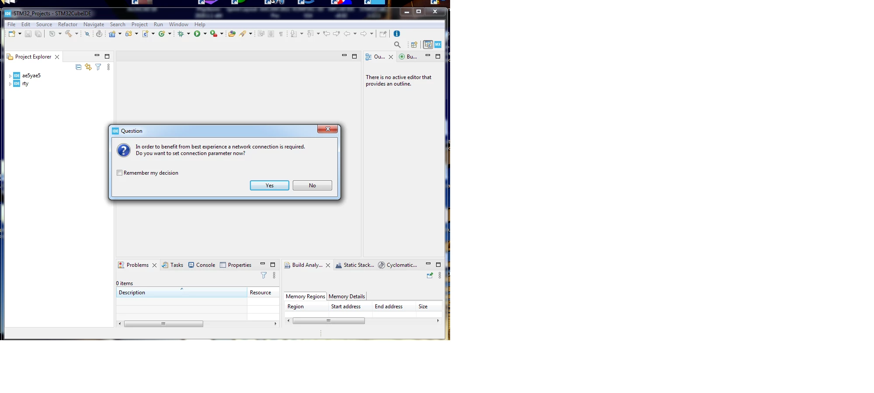874x393 pixels.
Task: Open dropdown arrow next to New icon
Action: pyautogui.click(x=20, y=34)
